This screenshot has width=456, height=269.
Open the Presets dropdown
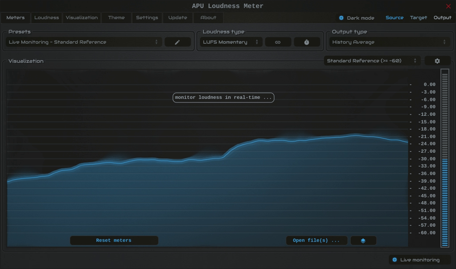[84, 42]
